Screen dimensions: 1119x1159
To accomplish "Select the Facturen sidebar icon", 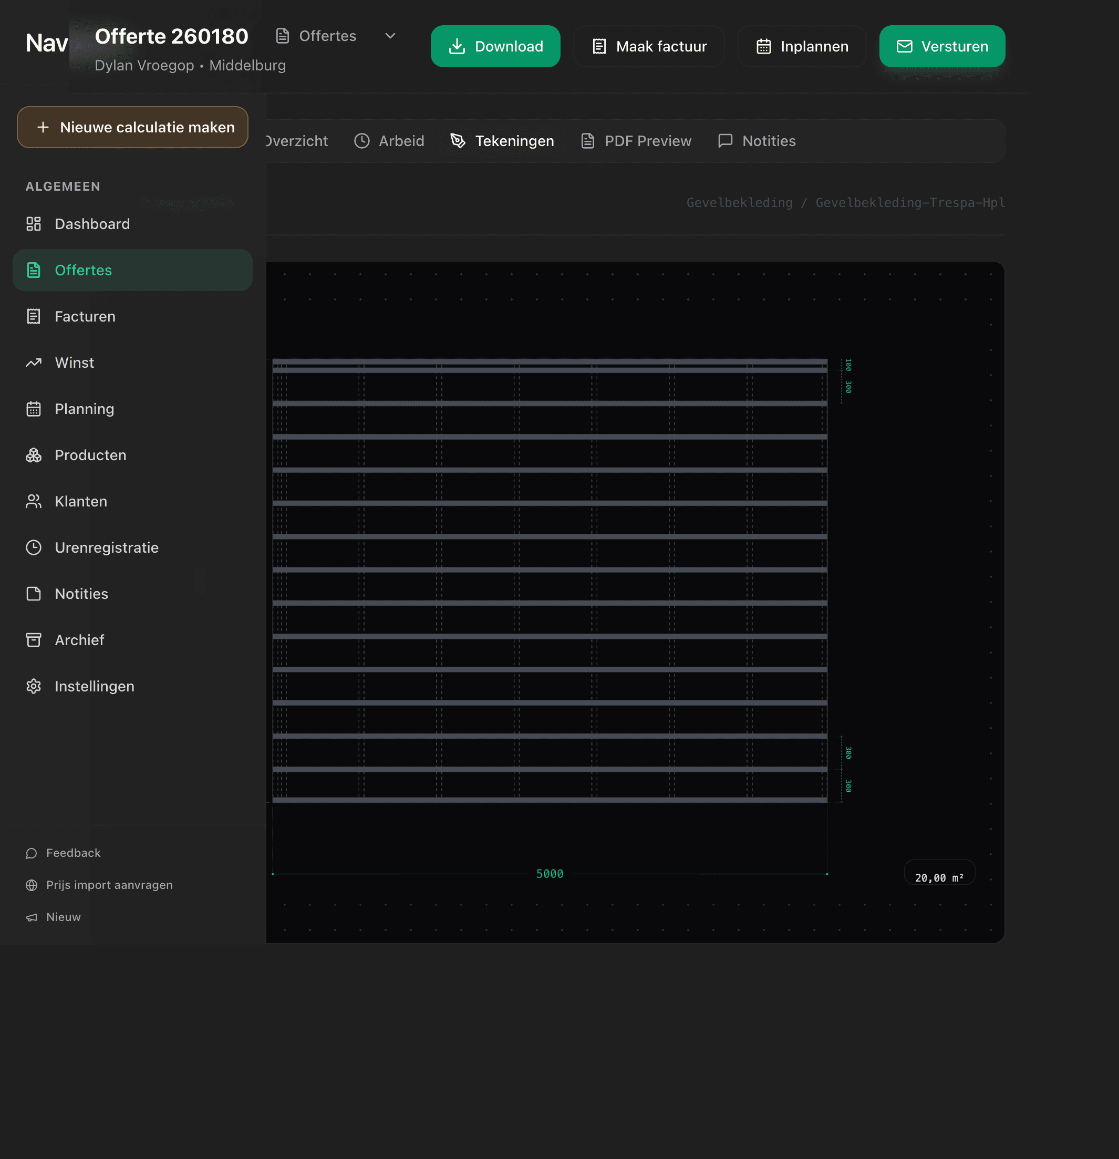I will pos(34,316).
